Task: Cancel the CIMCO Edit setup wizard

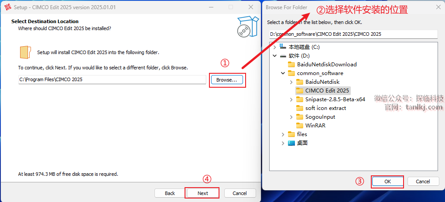Action: click(240, 193)
